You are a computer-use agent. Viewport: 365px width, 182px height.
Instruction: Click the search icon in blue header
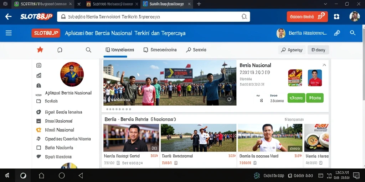click(x=353, y=33)
